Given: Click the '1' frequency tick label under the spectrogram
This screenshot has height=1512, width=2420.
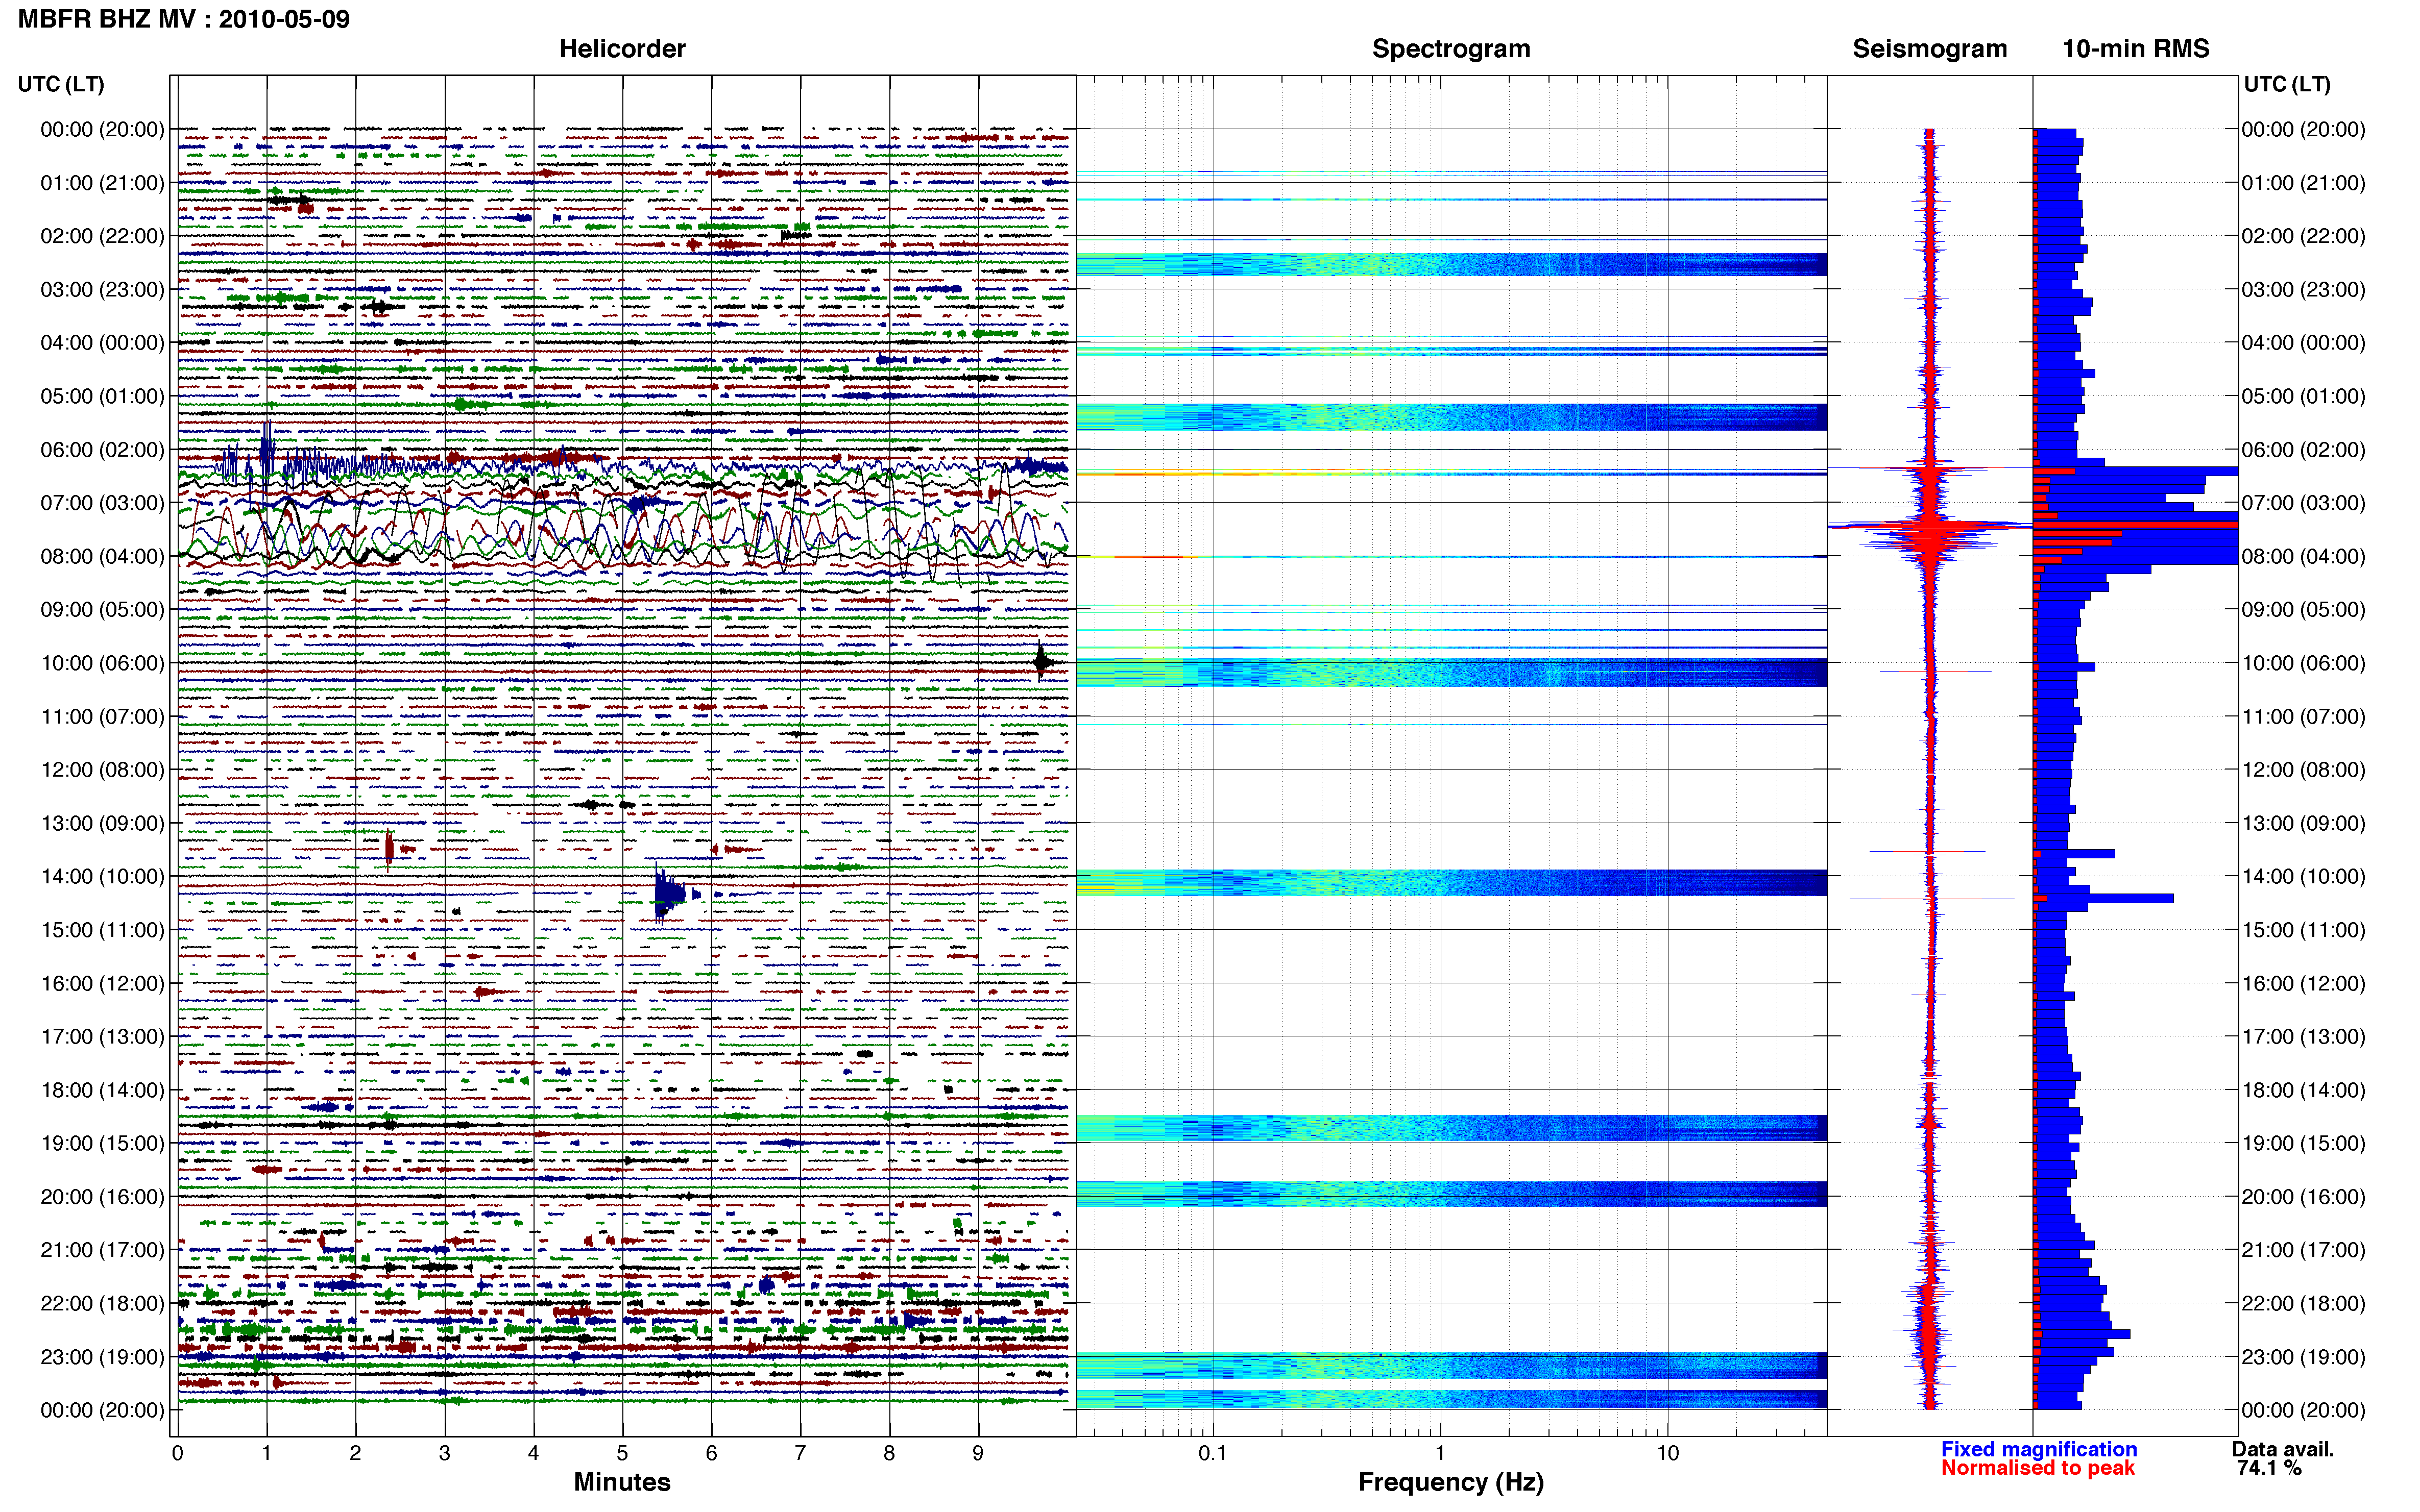Looking at the screenshot, I should (1440, 1453).
